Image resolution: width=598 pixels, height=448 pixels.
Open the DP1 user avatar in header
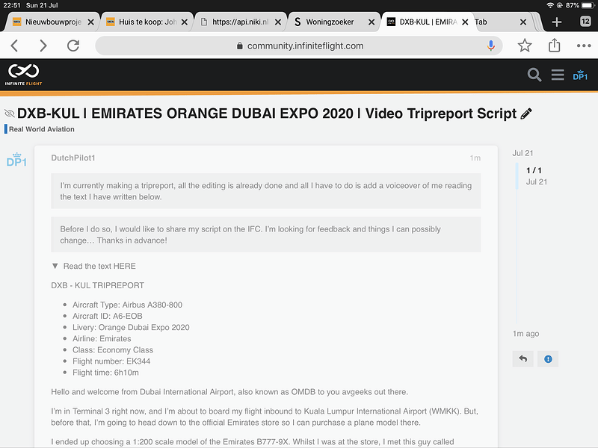coord(580,75)
